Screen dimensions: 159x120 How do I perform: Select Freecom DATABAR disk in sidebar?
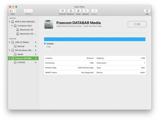[23, 58]
